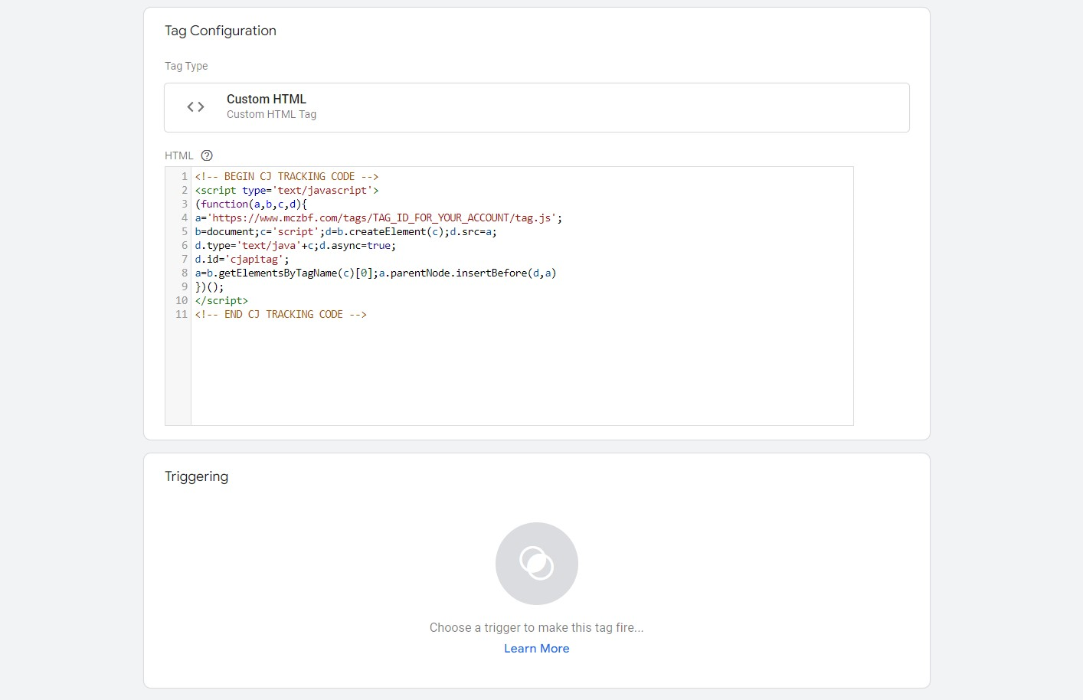Click the getElementsByTagName insertBefore line
The image size is (1083, 700).
click(376, 273)
